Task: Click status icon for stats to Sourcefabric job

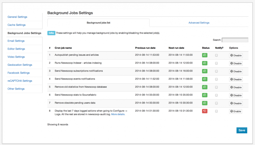Action: click(x=205, y=95)
